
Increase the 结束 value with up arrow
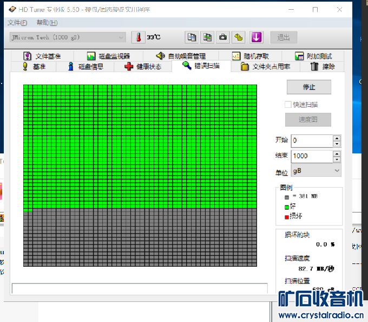[337, 154]
